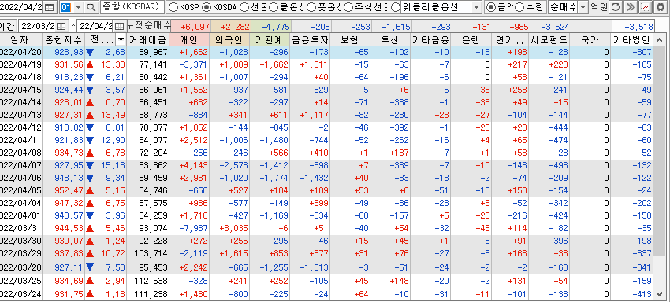Open calendar for period end 22/04/2
This screenshot has height=302, width=670.
point(120,26)
